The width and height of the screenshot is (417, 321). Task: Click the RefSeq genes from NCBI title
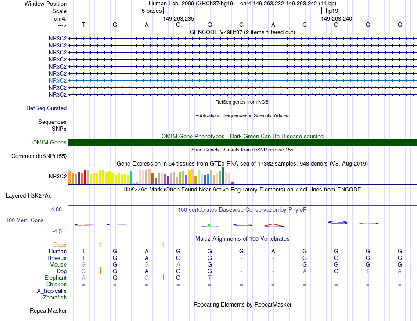pyautogui.click(x=243, y=102)
